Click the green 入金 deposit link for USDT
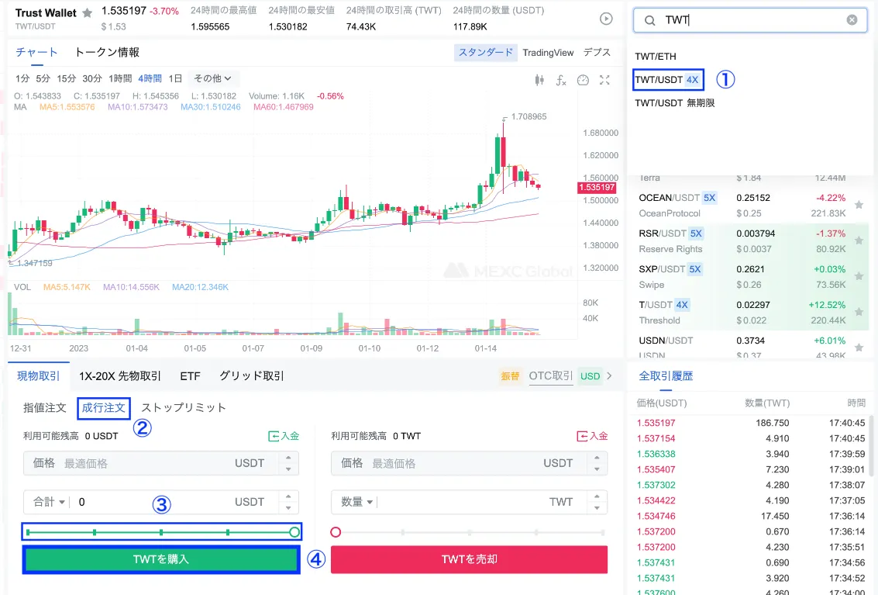 pyautogui.click(x=284, y=436)
